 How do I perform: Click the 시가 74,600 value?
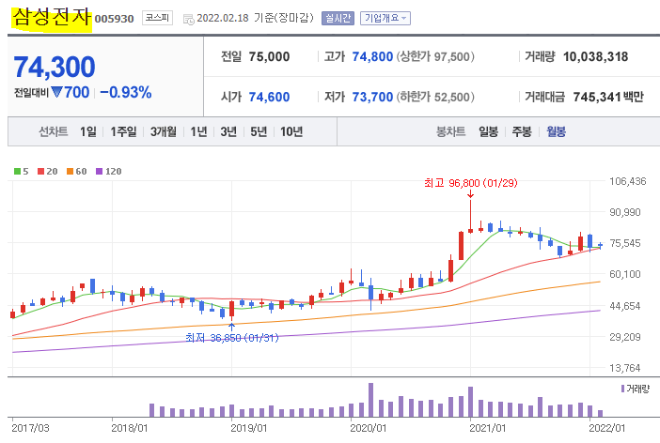coord(269,97)
